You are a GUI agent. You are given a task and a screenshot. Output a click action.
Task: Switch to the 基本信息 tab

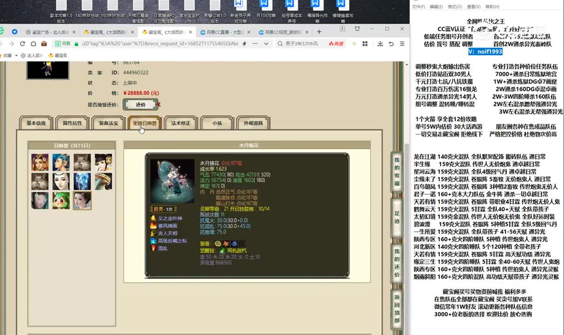(x=36, y=123)
